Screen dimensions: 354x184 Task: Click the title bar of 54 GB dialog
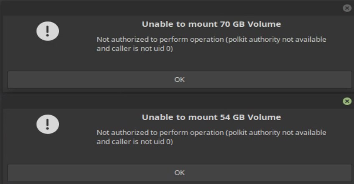(167, 101)
